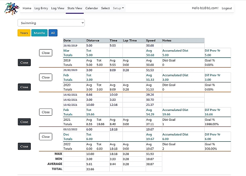Select the 23/02/2020 date entry
This screenshot has height=176, width=246.
click(70, 70)
